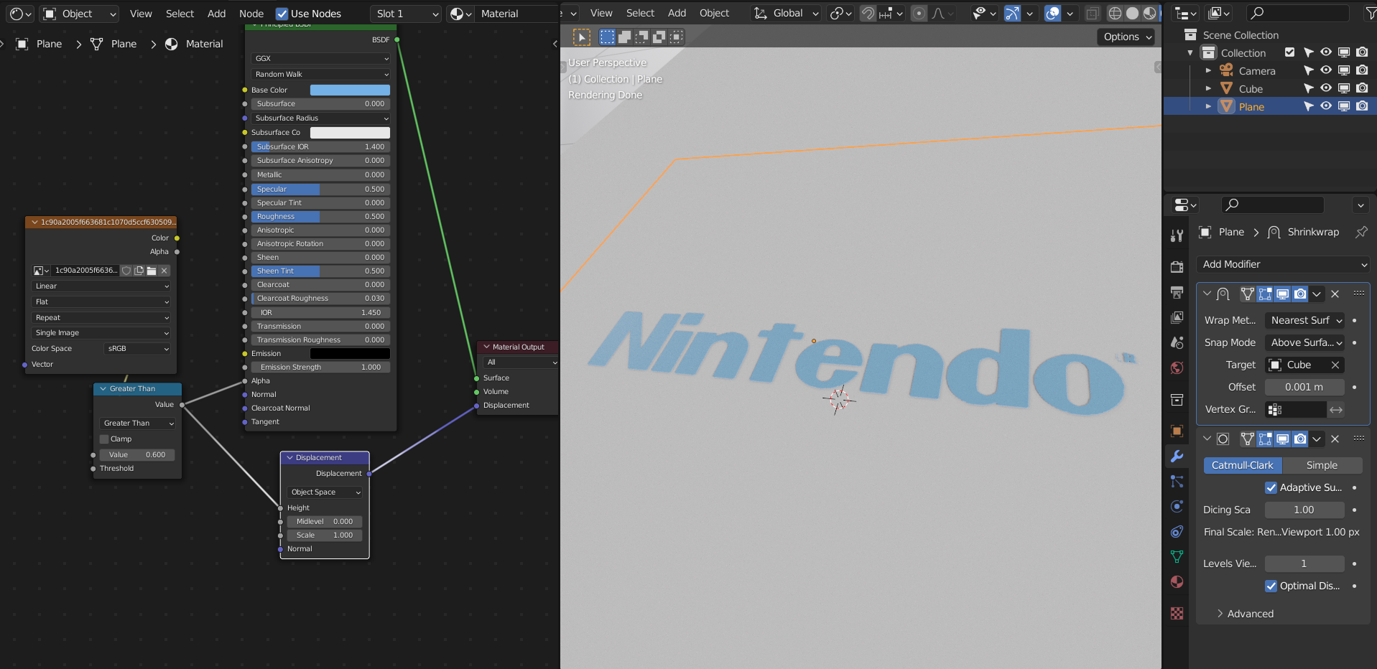Open the Add Modifier dropdown

click(x=1284, y=264)
